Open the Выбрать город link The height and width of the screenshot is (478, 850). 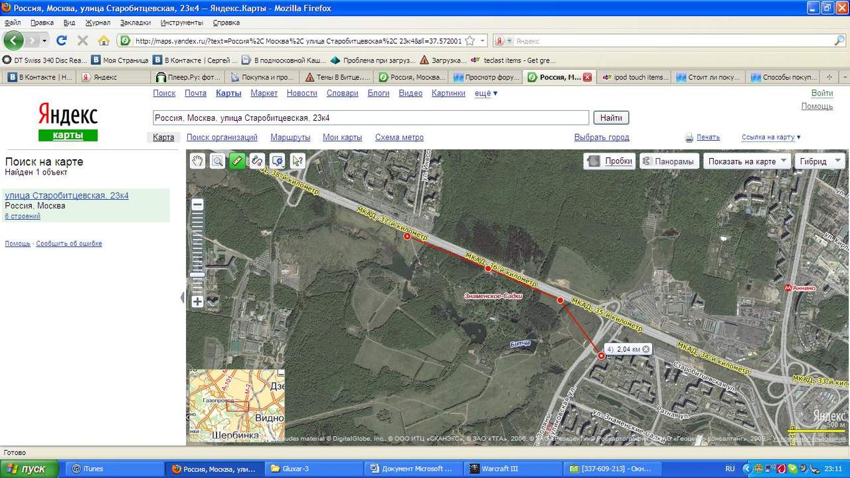(602, 137)
